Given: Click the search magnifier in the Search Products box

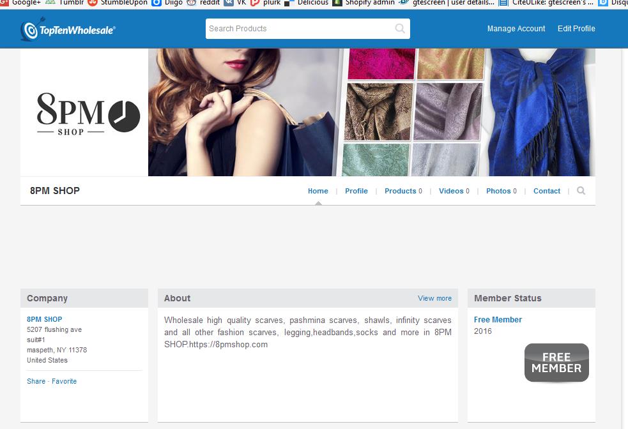Looking at the screenshot, I should [400, 29].
